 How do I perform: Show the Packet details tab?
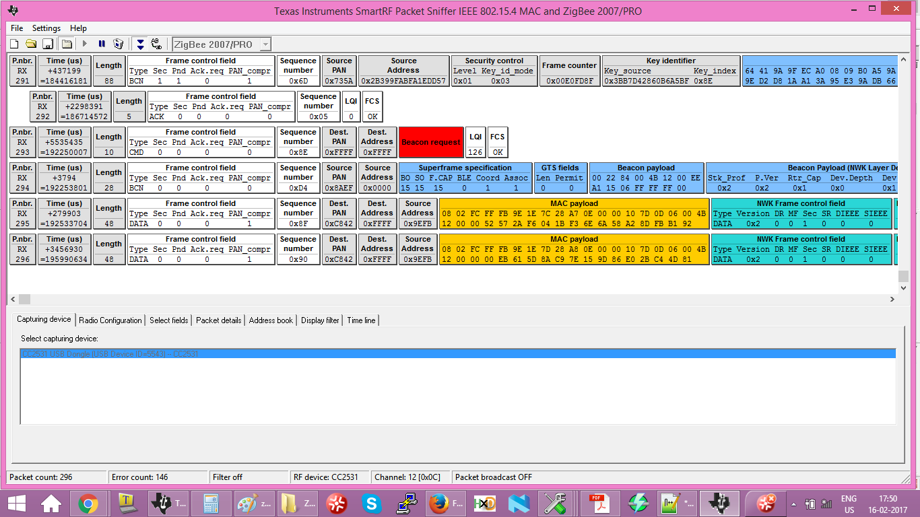coord(219,320)
